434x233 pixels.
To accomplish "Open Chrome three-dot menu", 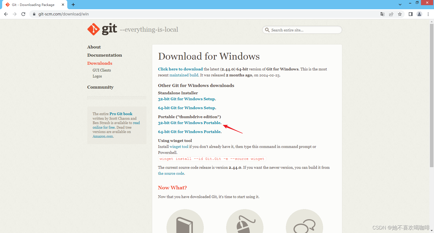I will pos(428,14).
